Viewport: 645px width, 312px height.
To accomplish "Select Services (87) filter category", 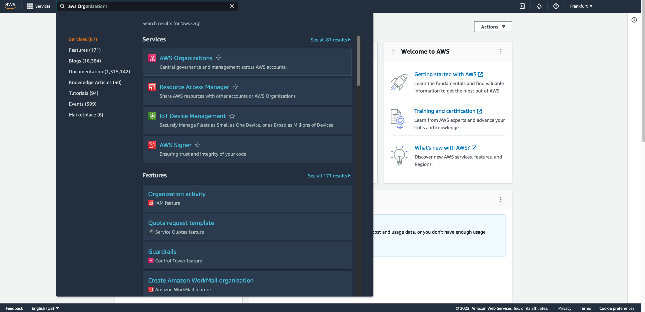I will [x=83, y=39].
